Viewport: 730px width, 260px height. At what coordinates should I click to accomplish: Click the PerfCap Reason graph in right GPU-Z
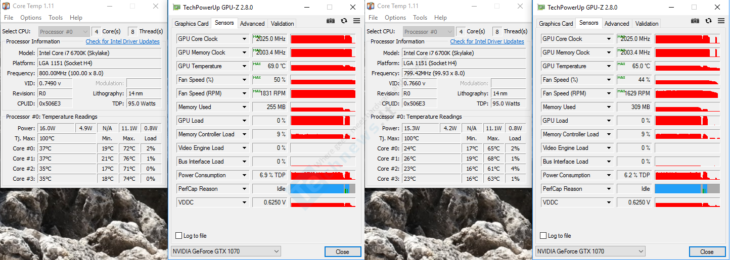point(688,189)
